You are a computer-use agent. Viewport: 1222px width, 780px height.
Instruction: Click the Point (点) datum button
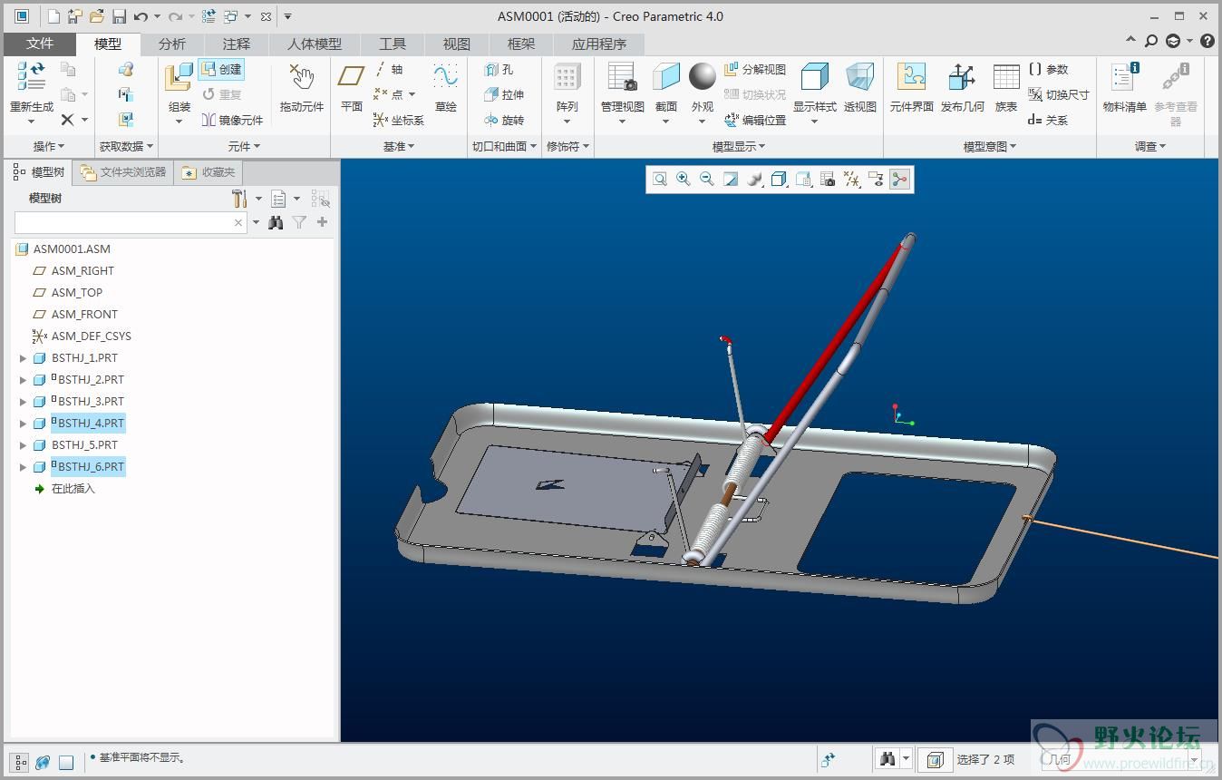coord(394,94)
